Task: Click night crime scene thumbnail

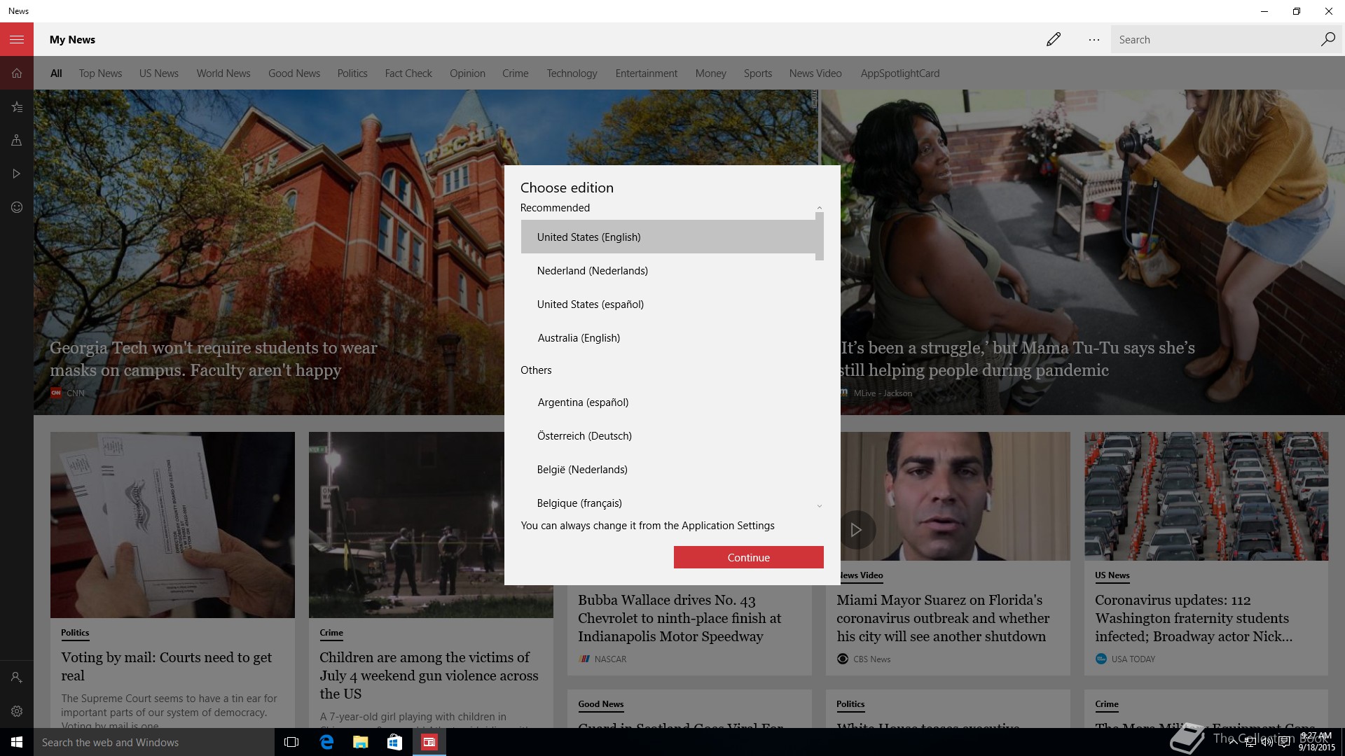Action: pos(406,524)
